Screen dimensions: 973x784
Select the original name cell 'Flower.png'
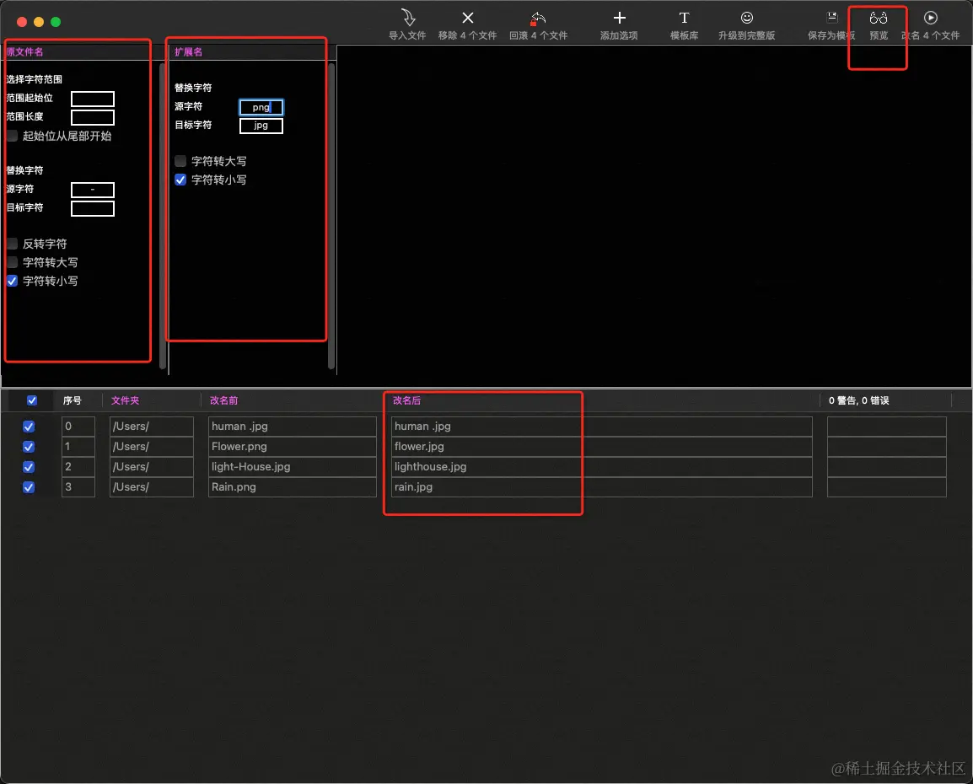click(293, 447)
